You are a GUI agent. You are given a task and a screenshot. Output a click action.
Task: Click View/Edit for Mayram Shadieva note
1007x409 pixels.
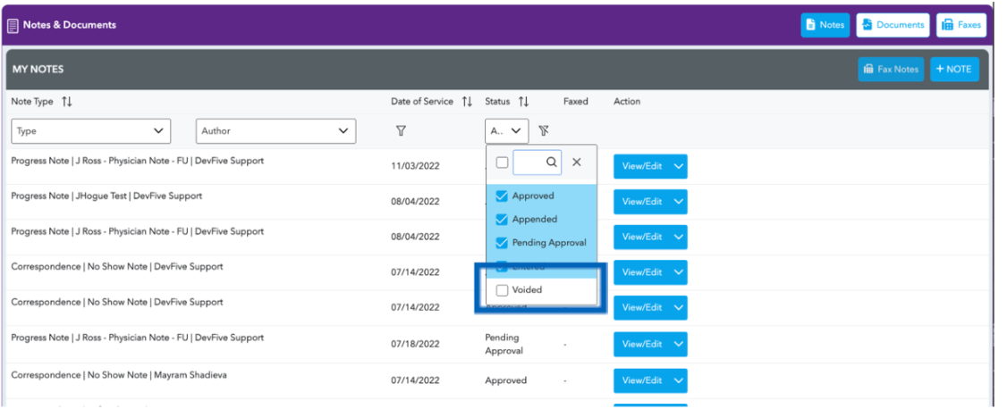pyautogui.click(x=642, y=380)
